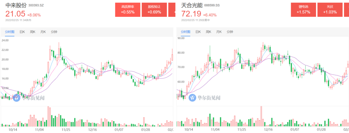Switch 天合光能 chart to 周K
The width and height of the screenshot is (349, 133).
pos(209,32)
